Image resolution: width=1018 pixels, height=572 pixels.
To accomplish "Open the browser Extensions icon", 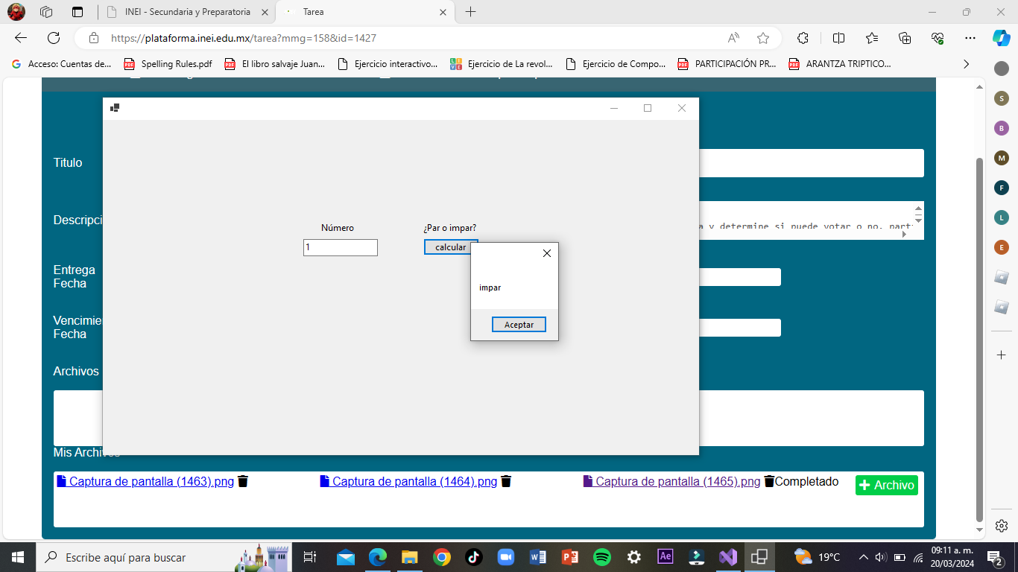I will (x=803, y=38).
